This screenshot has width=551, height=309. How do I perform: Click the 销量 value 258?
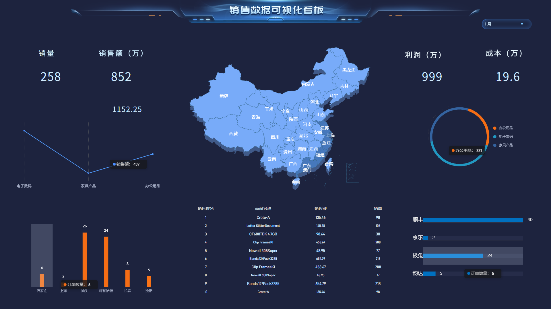coord(51,76)
